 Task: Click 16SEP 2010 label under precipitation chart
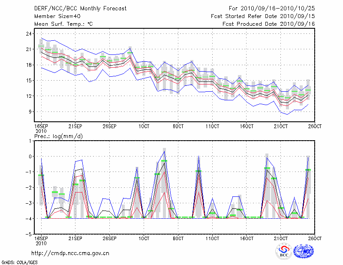tap(41, 240)
